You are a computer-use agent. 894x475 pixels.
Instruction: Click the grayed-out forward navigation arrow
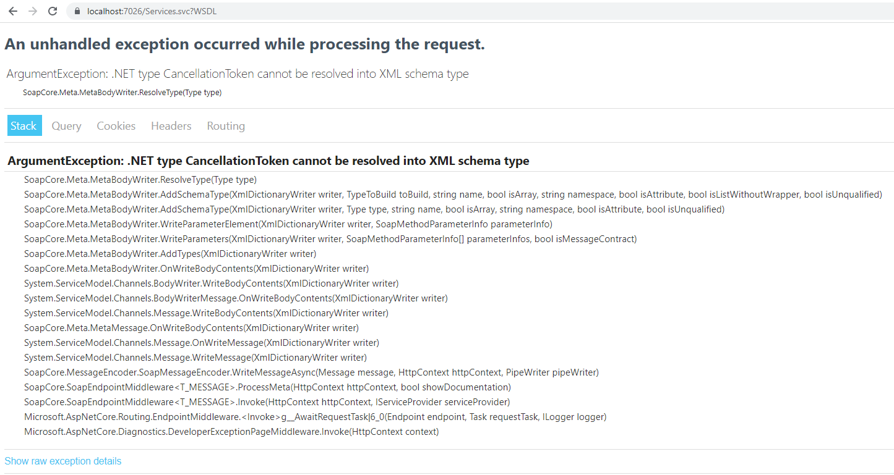click(33, 11)
